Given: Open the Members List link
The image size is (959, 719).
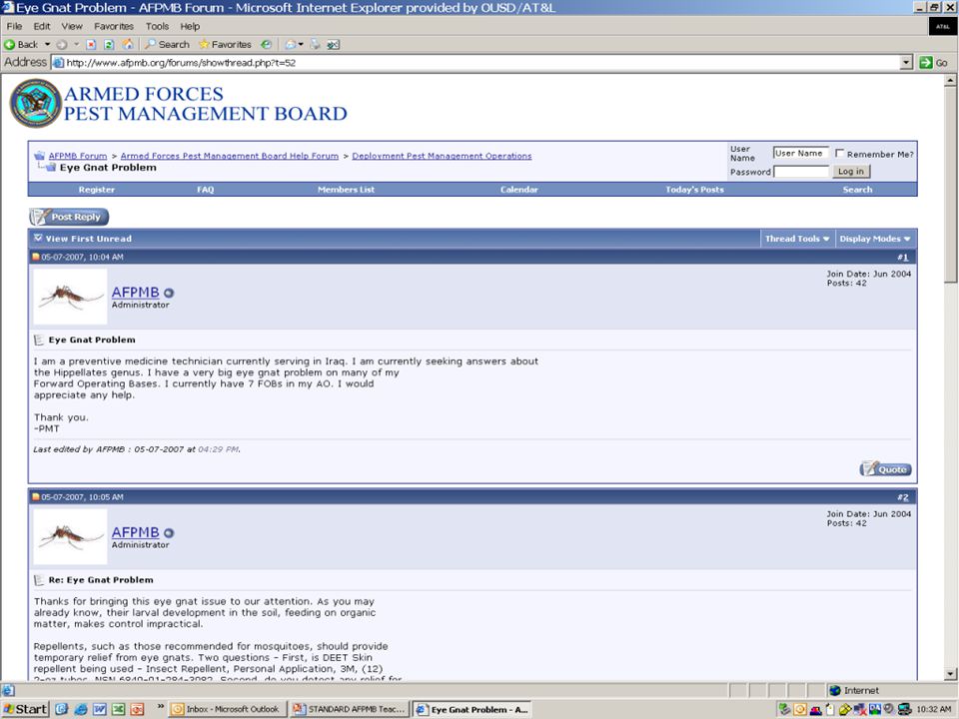Looking at the screenshot, I should [x=347, y=190].
